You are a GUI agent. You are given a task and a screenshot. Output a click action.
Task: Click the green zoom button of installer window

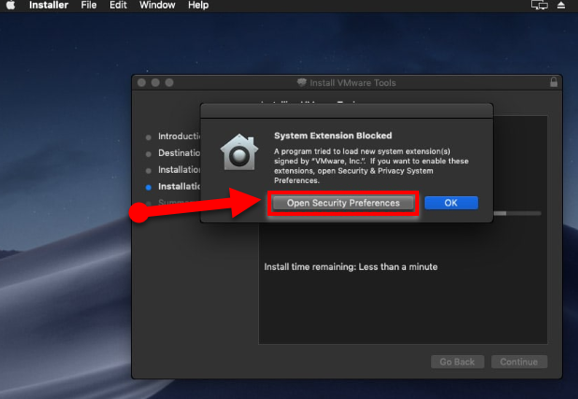(169, 82)
